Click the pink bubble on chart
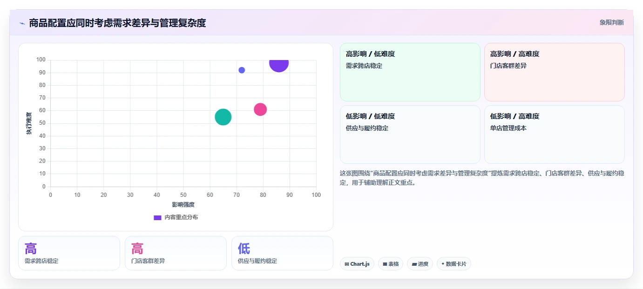Image resolution: width=643 pixels, height=289 pixels. click(260, 109)
